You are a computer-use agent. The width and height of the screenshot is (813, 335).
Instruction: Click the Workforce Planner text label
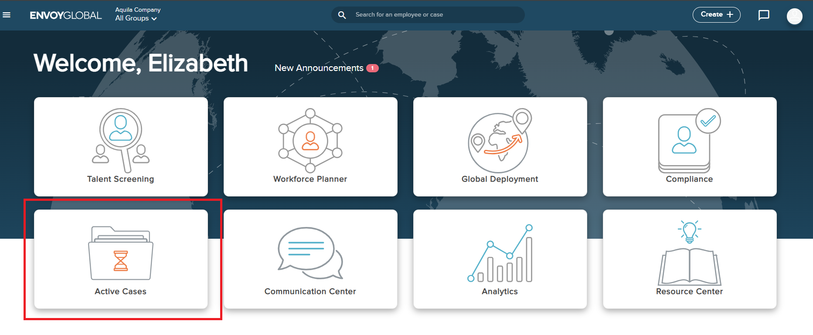310,179
